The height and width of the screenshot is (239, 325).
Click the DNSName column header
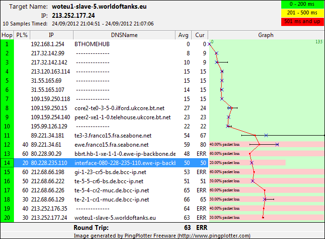(x=124, y=35)
